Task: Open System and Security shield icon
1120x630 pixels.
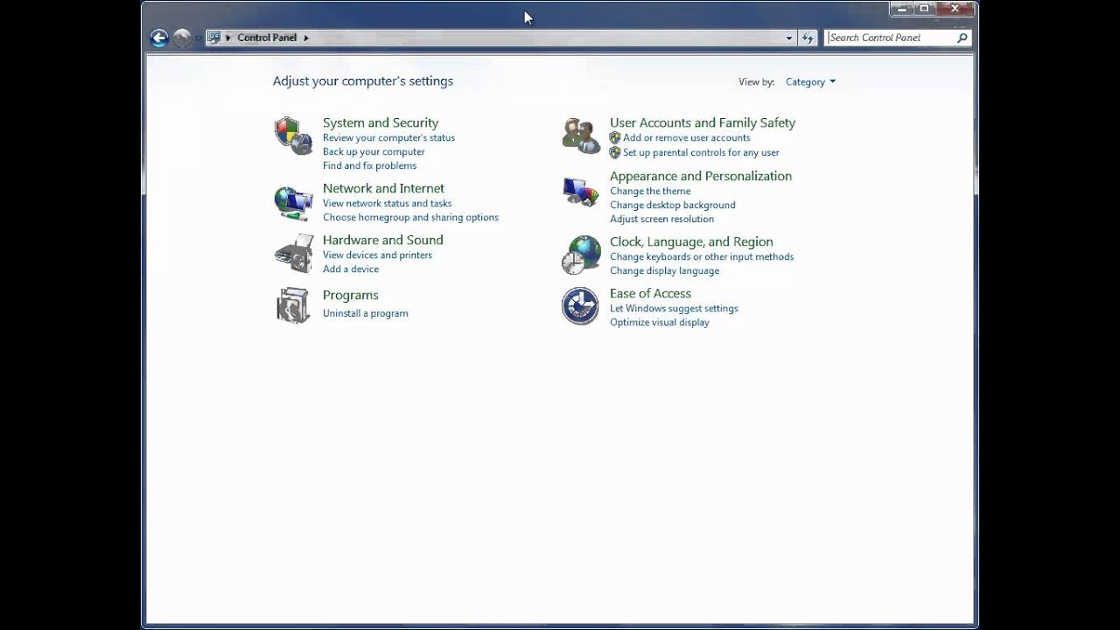Action: click(x=292, y=136)
